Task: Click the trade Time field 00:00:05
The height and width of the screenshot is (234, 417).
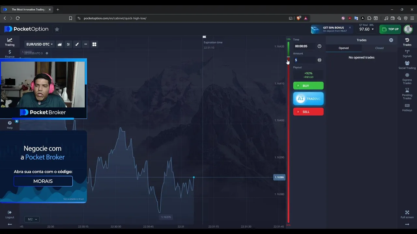Action: [305, 46]
